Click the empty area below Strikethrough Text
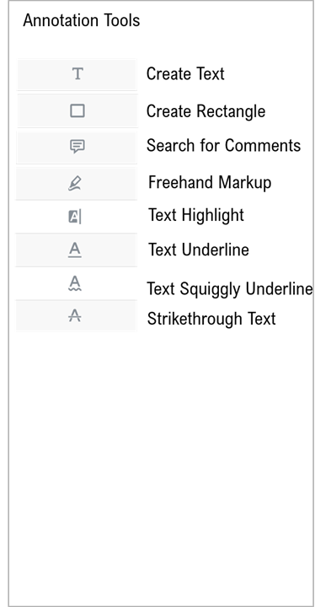This screenshot has height=607, width=315. (161, 465)
